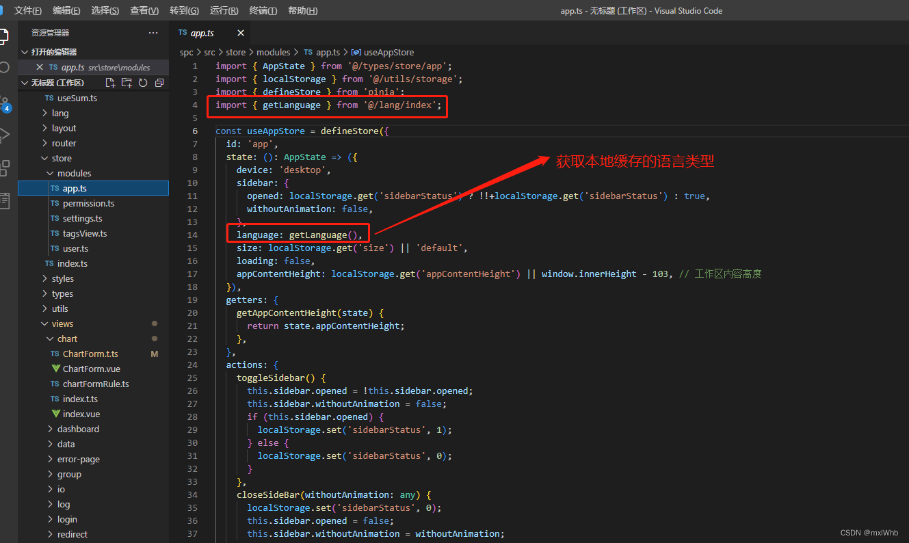Open index.ts under store folder
The height and width of the screenshot is (543, 909).
(x=93, y=263)
